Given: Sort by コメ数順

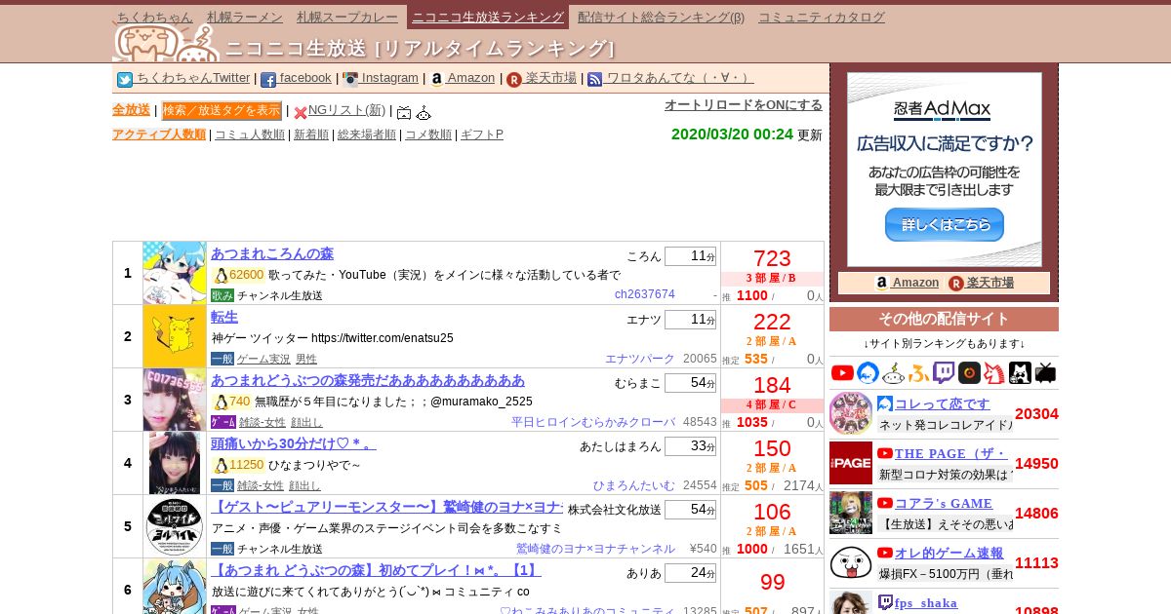Looking at the screenshot, I should tap(428, 134).
